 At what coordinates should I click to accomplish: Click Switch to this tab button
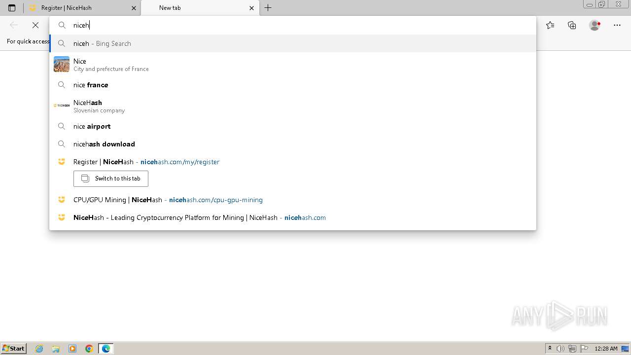point(111,178)
